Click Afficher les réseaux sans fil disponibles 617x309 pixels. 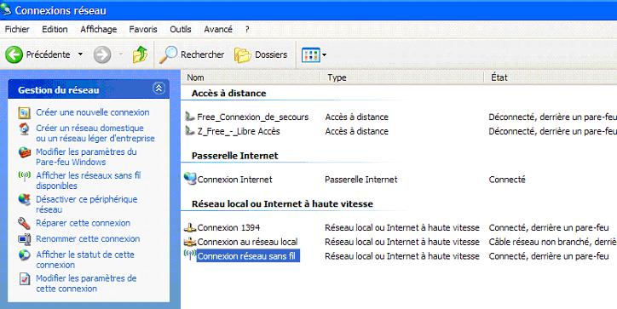pos(88,180)
